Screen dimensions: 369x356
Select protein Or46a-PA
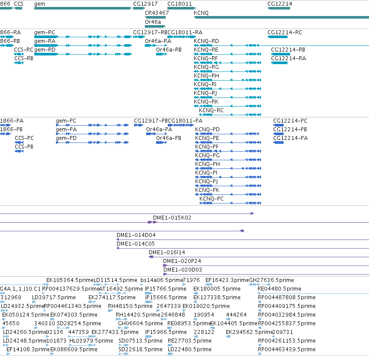click(157, 134)
